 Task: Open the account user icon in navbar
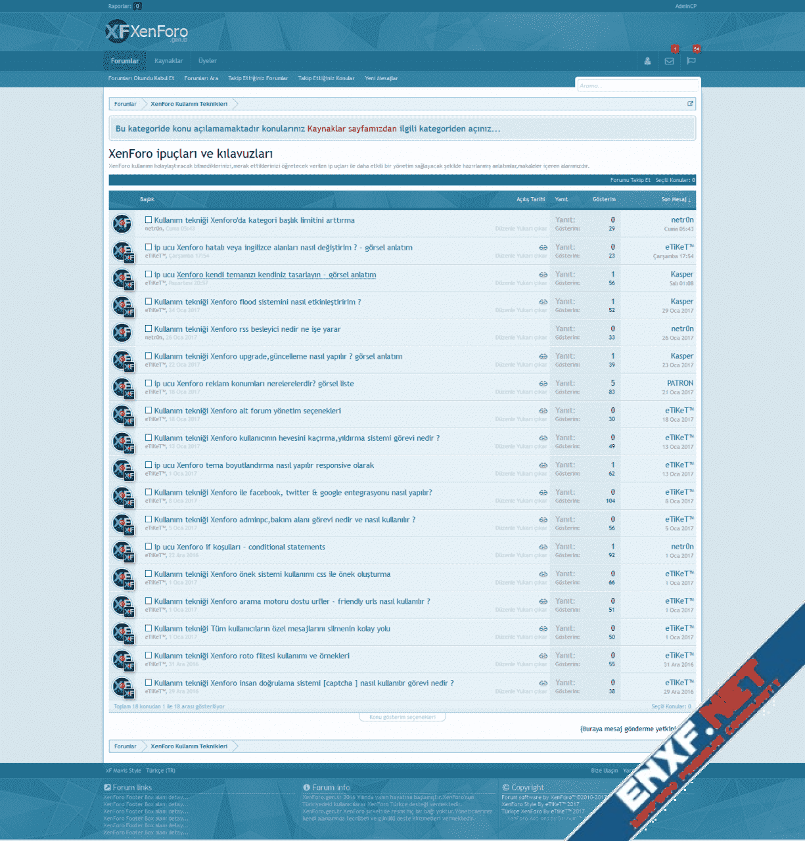click(647, 61)
